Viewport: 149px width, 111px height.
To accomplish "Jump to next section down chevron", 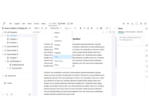I will click(x=107, y=32).
